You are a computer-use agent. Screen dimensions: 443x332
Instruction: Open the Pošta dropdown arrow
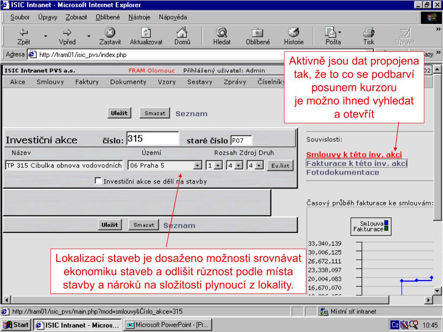tap(340, 32)
